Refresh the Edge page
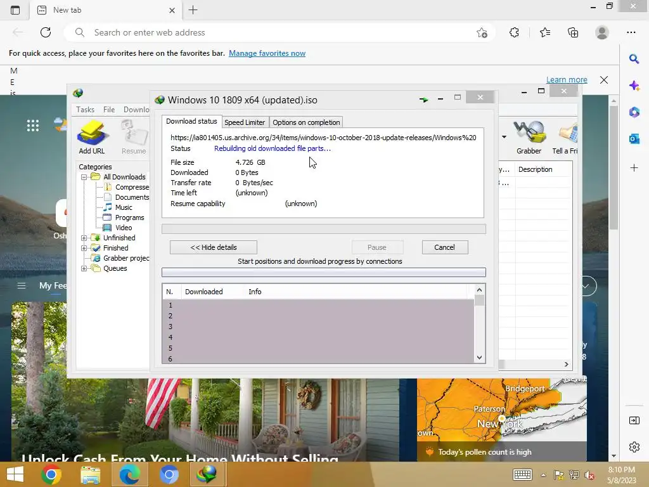The height and width of the screenshot is (487, 649). (46, 32)
